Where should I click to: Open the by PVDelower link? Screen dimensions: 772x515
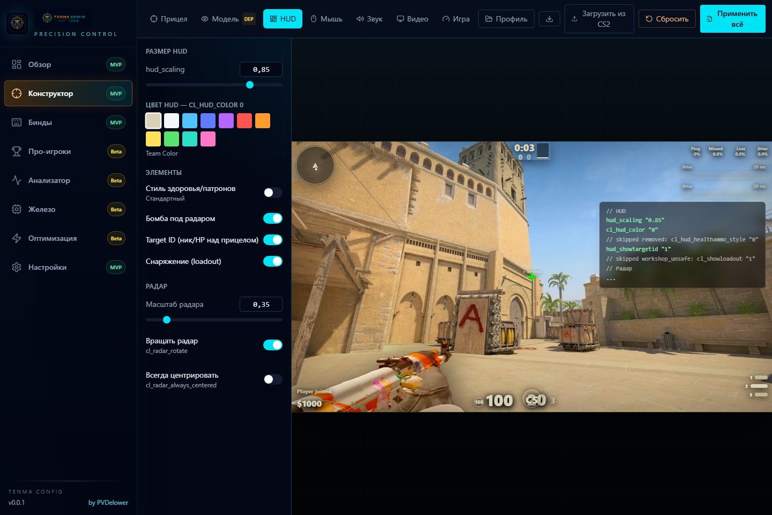[x=108, y=503]
